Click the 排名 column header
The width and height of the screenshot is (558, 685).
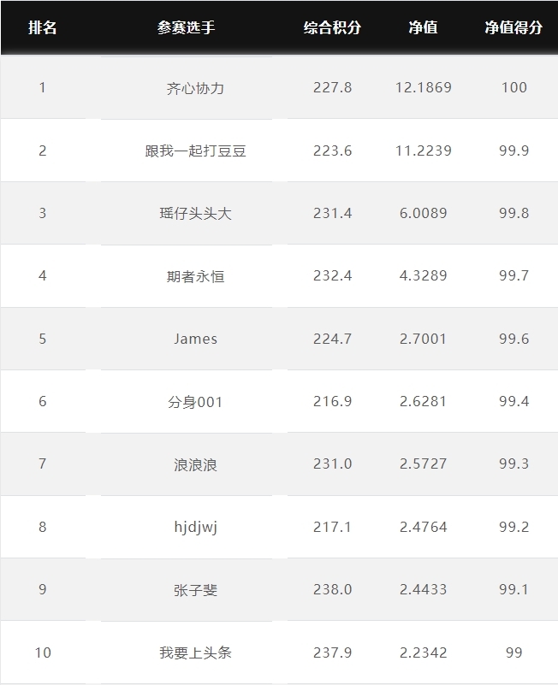[43, 27]
